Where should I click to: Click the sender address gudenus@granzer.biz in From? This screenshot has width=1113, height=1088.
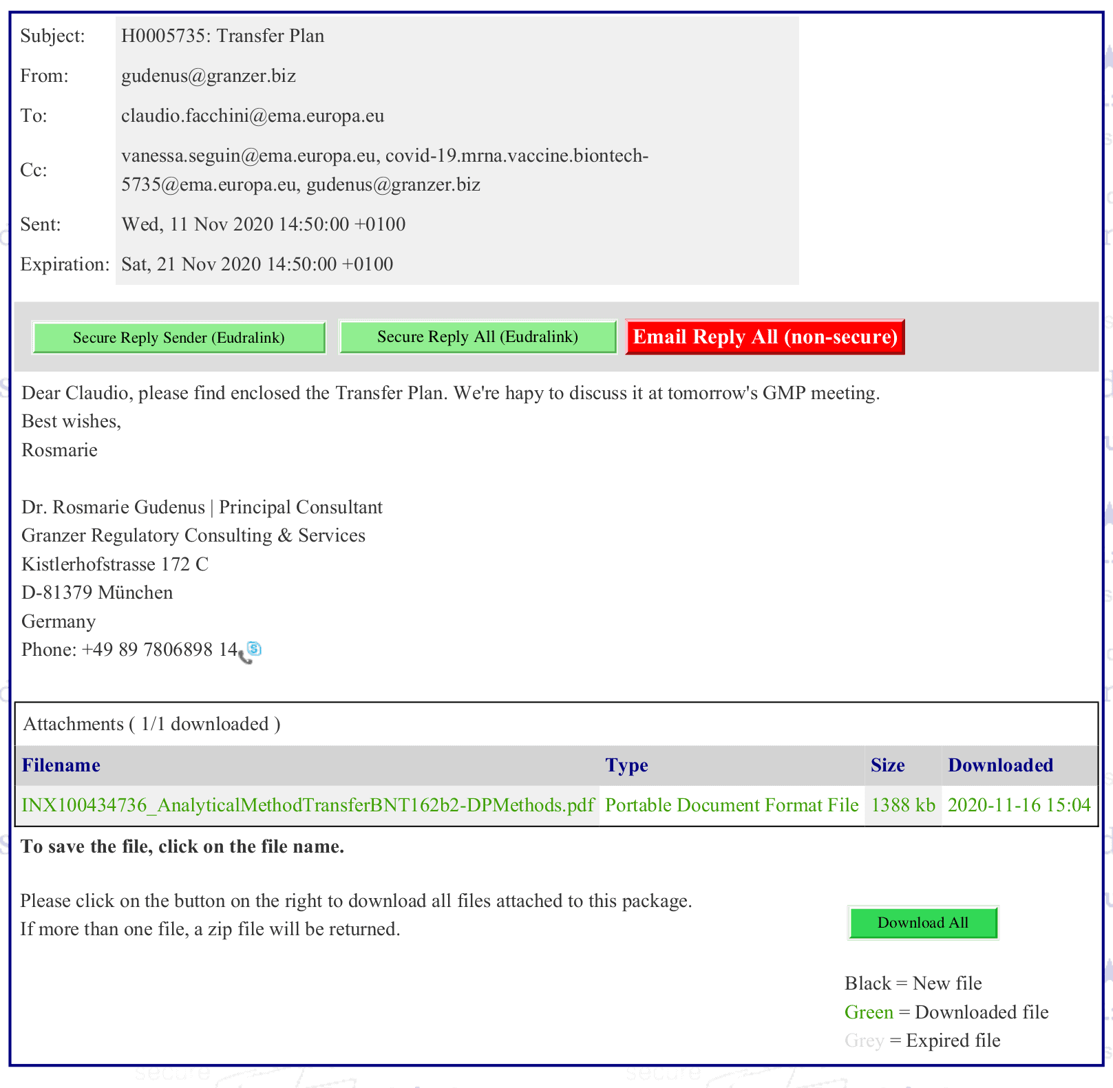pyautogui.click(x=209, y=76)
